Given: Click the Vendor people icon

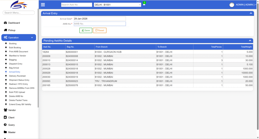Looking at the screenshot, I should pyautogui.click(x=5, y=110).
